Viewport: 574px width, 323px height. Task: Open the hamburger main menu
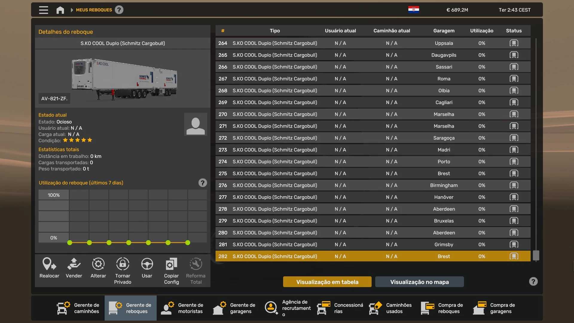tap(43, 10)
